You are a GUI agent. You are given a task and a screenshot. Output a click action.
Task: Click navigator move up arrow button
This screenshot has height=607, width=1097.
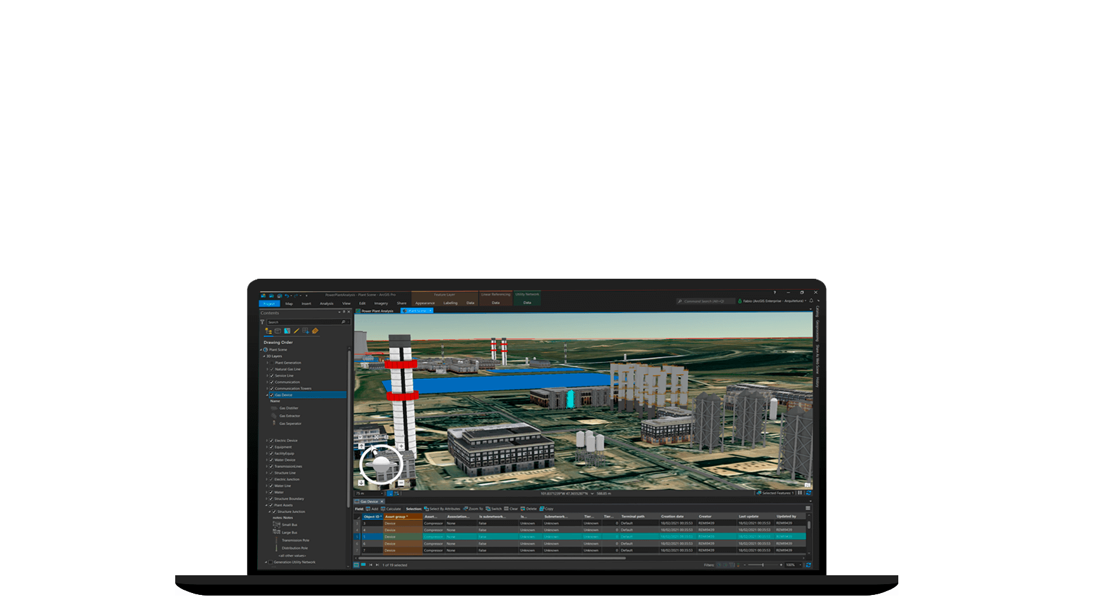[361, 446]
